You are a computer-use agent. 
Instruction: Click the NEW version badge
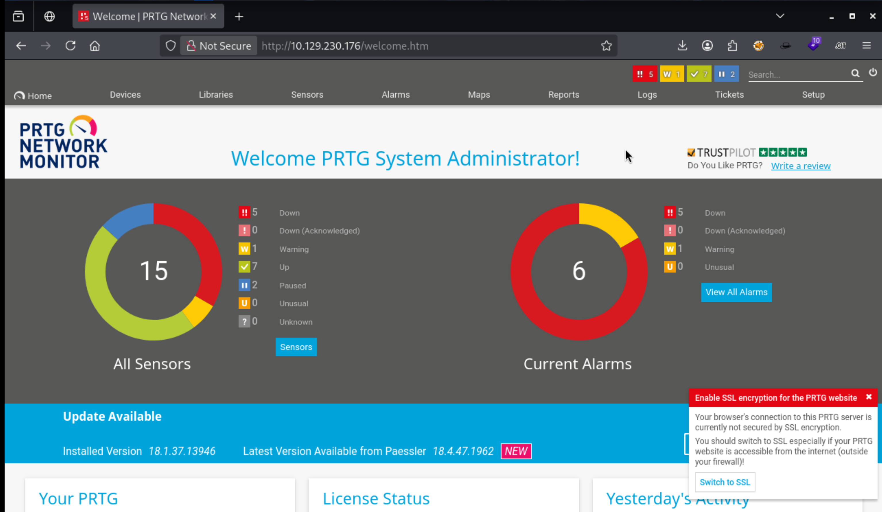(516, 451)
